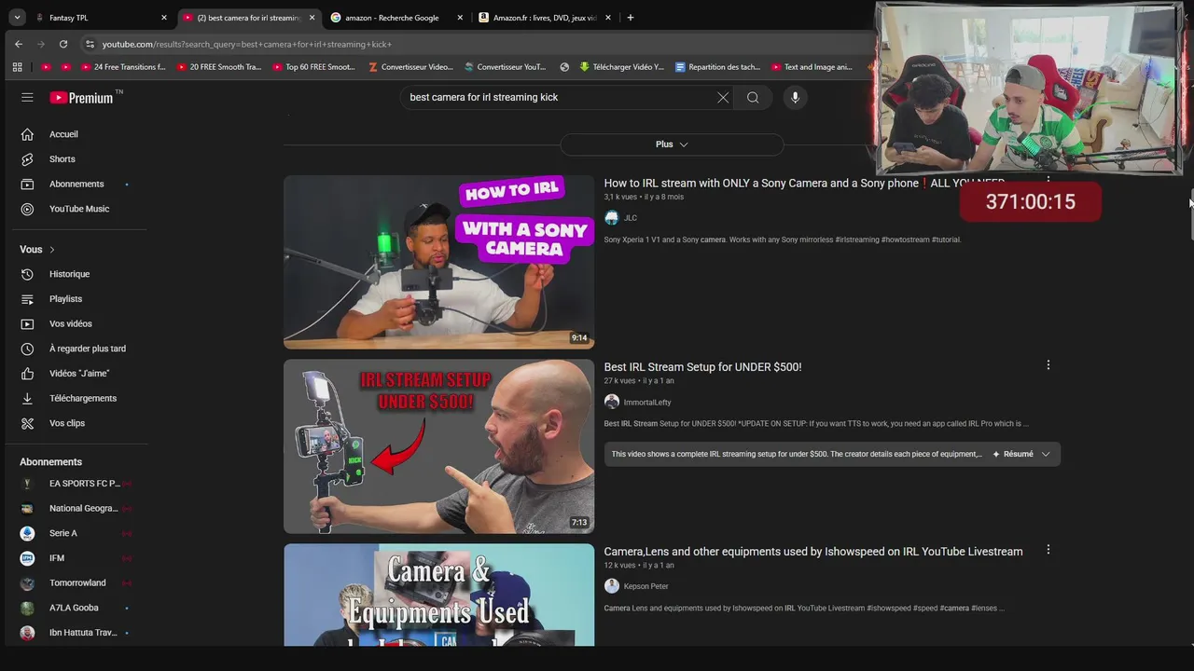Open Kepson Peter channel avatar

[x=611, y=586]
